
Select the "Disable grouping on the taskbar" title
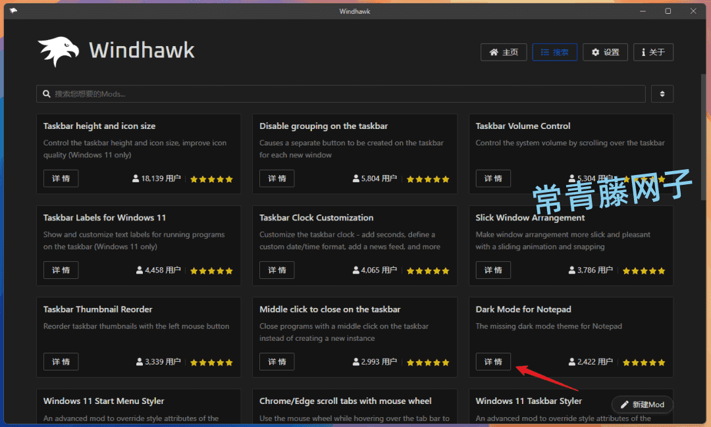tap(323, 126)
